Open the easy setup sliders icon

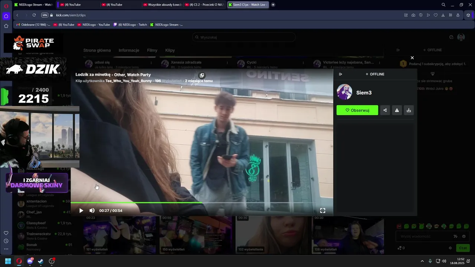pos(451,15)
